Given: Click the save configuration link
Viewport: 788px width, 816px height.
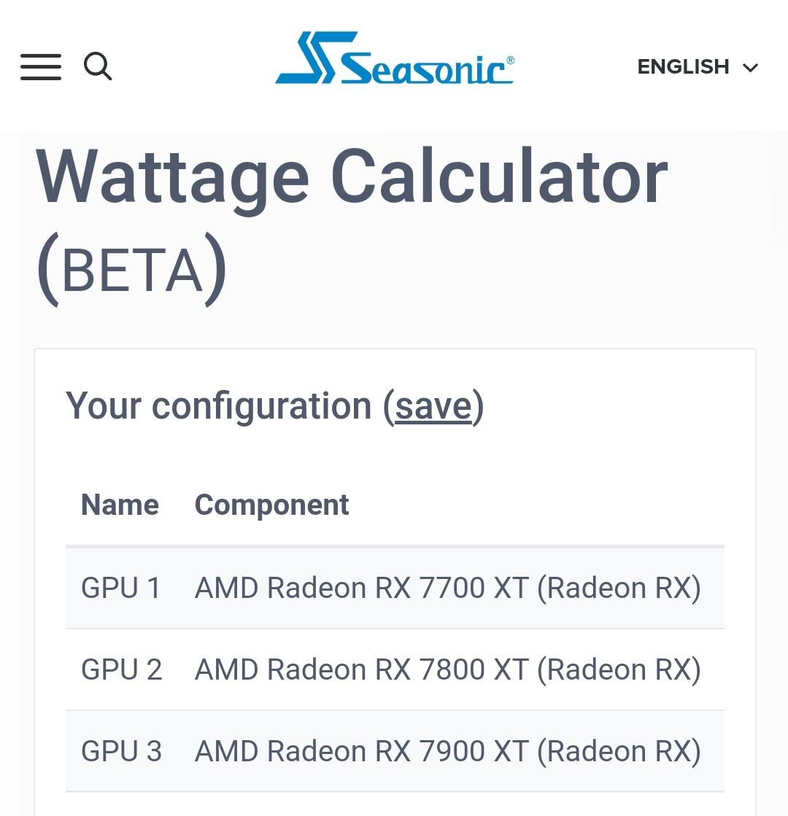Looking at the screenshot, I should 434,406.
